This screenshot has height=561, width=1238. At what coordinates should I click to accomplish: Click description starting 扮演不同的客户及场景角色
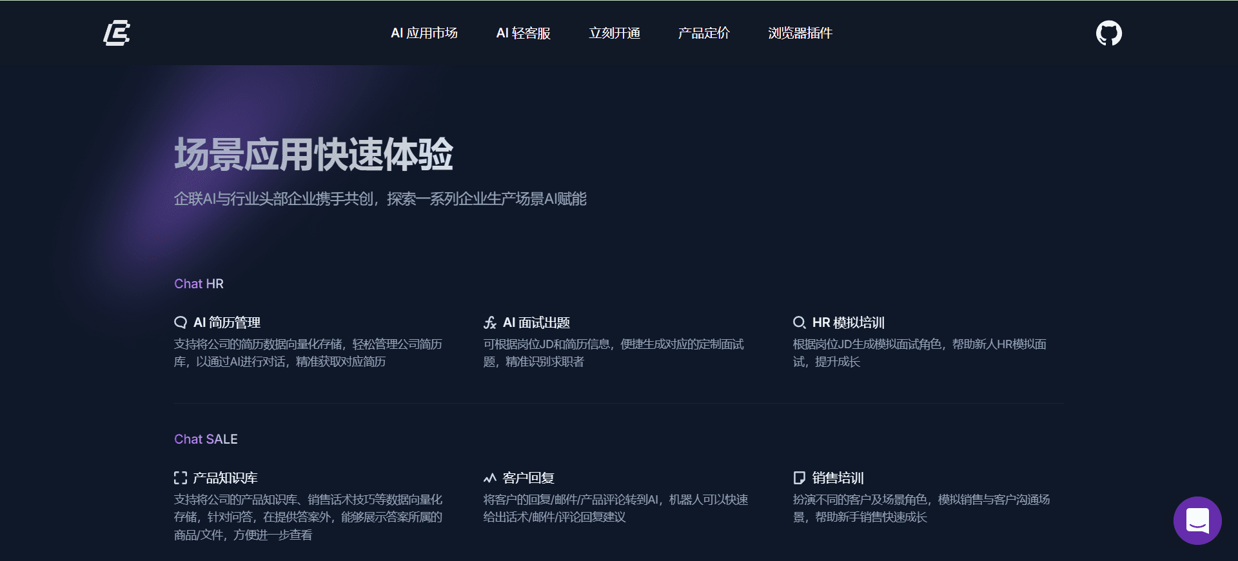click(x=921, y=508)
